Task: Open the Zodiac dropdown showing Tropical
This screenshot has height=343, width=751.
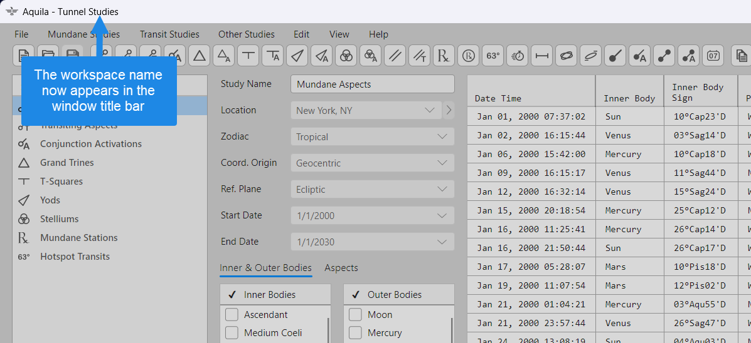Action: 373,137
